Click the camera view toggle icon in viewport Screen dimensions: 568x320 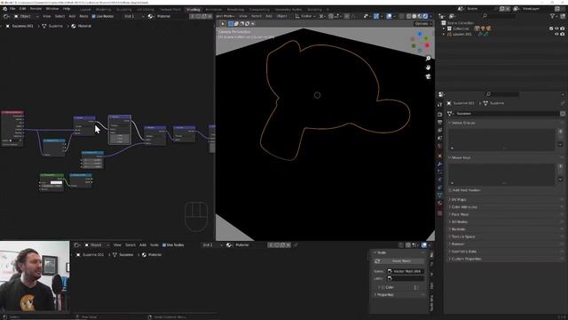[x=428, y=76]
